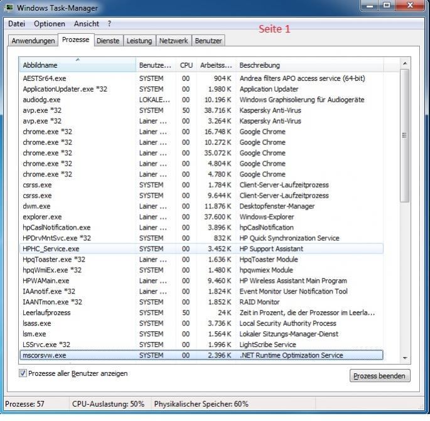This screenshot has width=430, height=421.
Task: Open the Benutzer tab
Action: click(x=208, y=41)
